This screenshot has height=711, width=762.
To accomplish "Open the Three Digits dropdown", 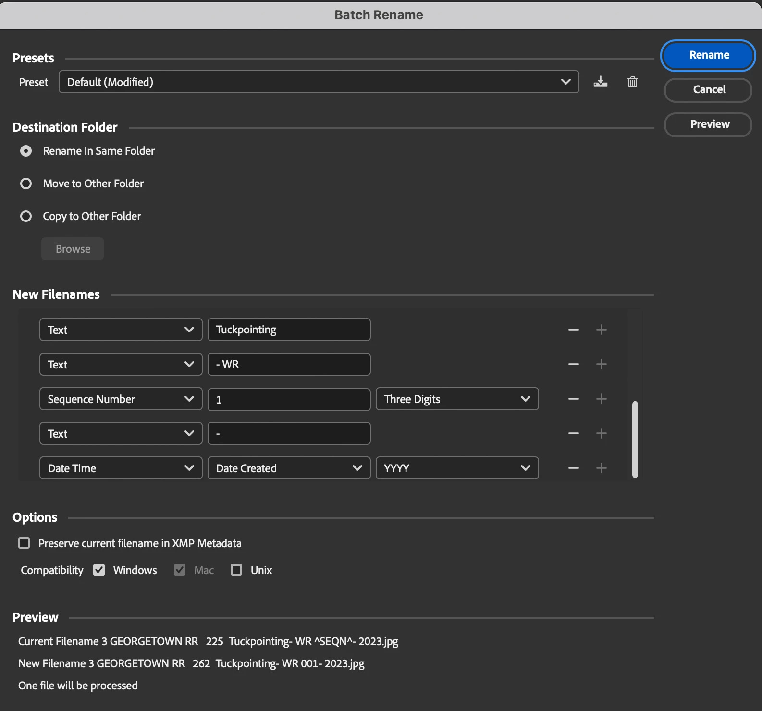I will pos(457,399).
